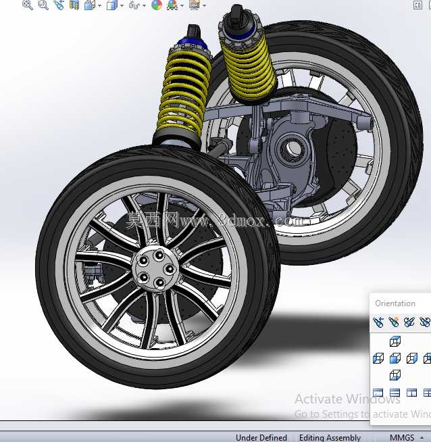Screen dimensions: 431x442
Task: Click Reset Standard Views in Orientation
Action: [x=425, y=322]
